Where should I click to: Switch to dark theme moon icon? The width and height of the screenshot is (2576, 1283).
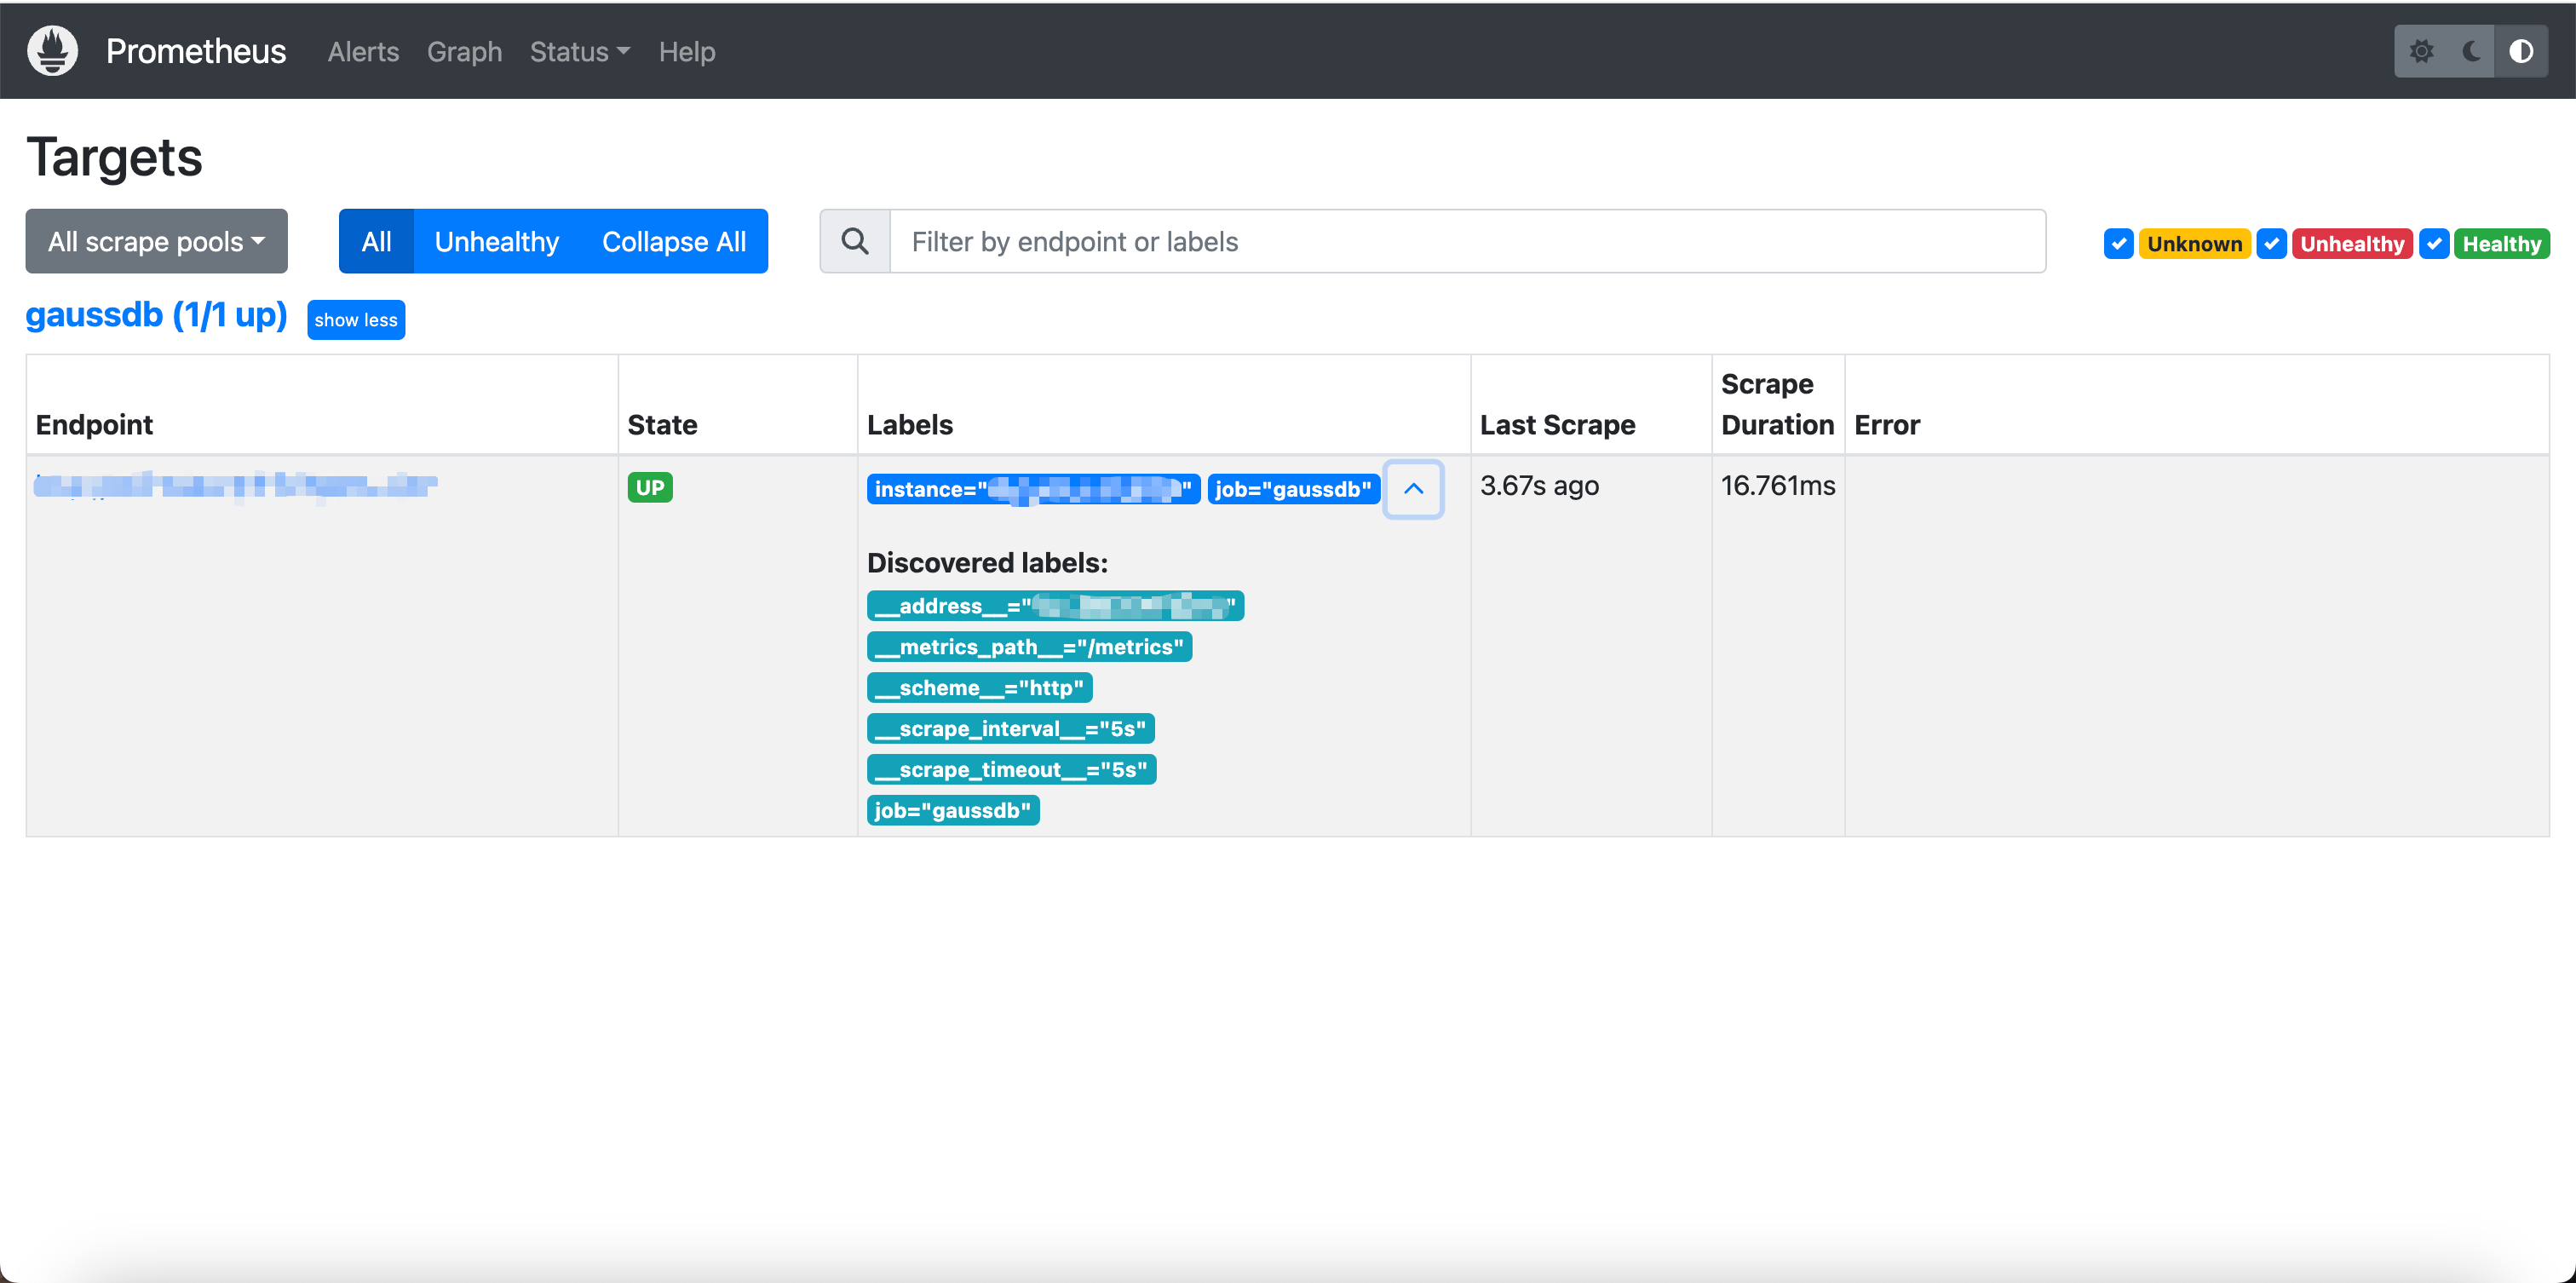tap(2471, 51)
